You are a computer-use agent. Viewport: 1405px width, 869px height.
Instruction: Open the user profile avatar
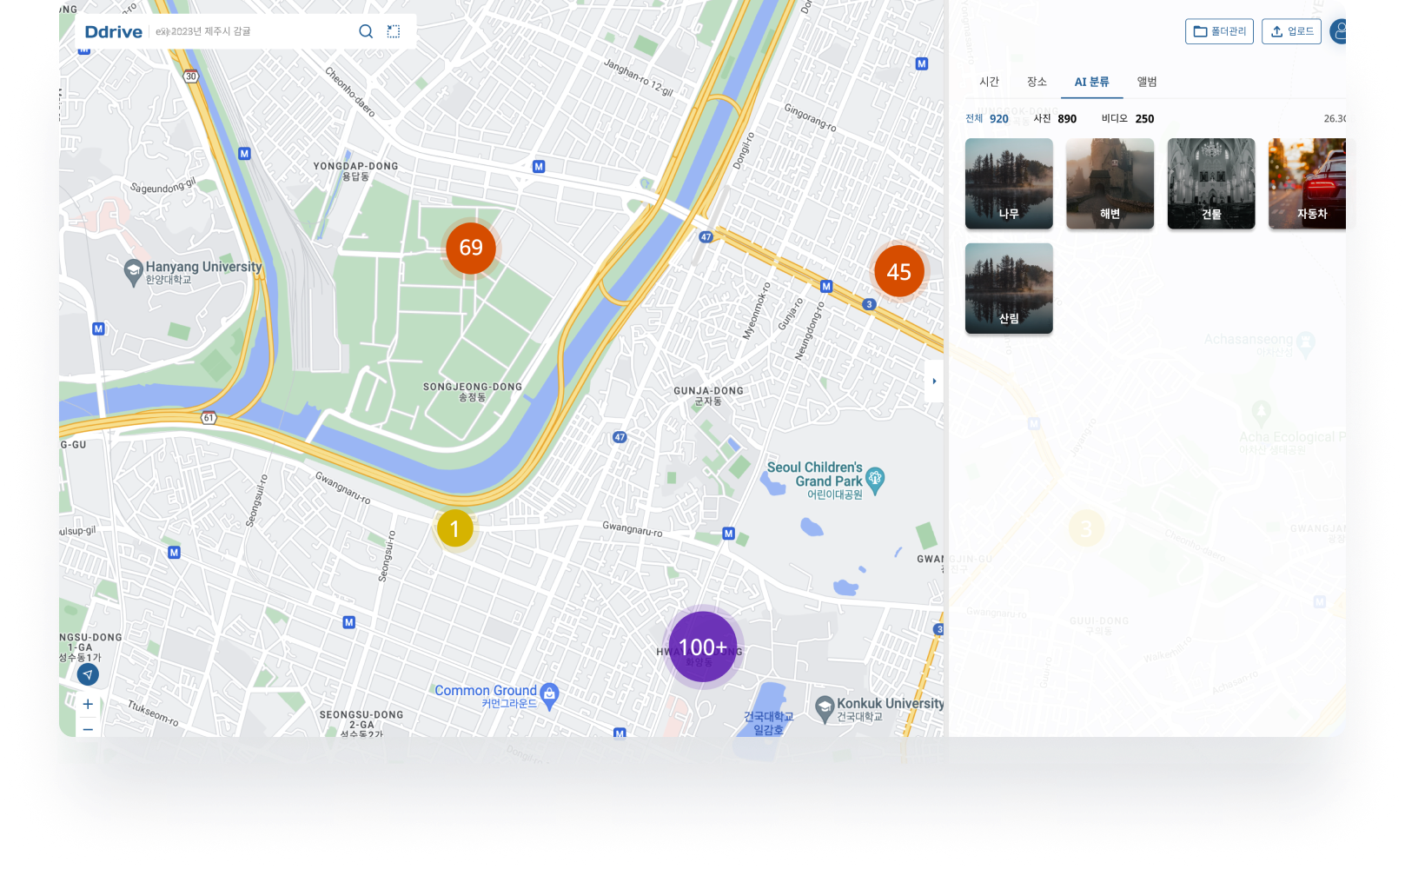tap(1341, 32)
